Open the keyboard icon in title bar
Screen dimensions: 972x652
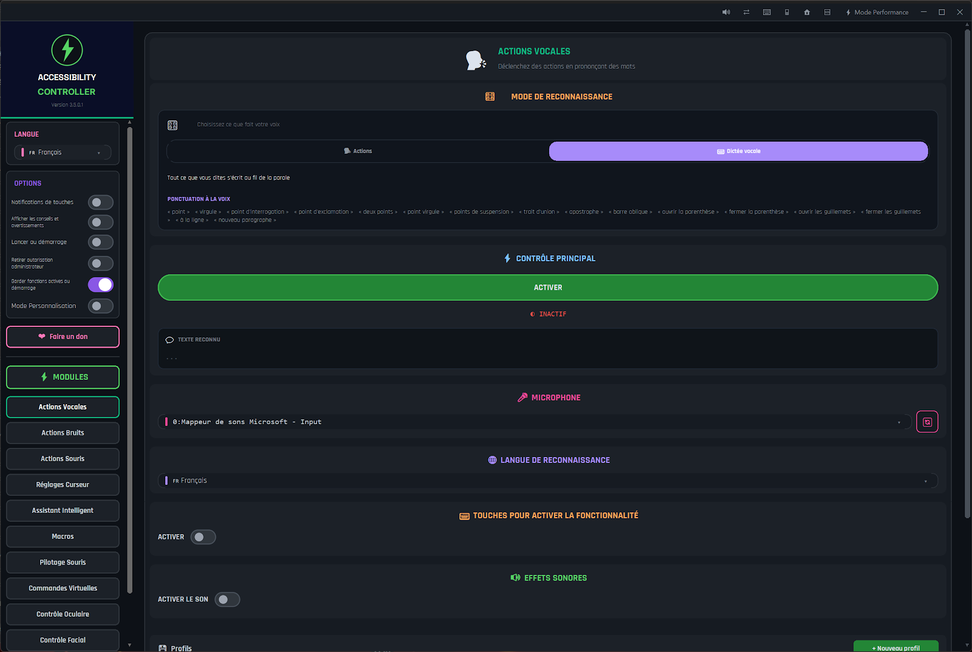767,12
